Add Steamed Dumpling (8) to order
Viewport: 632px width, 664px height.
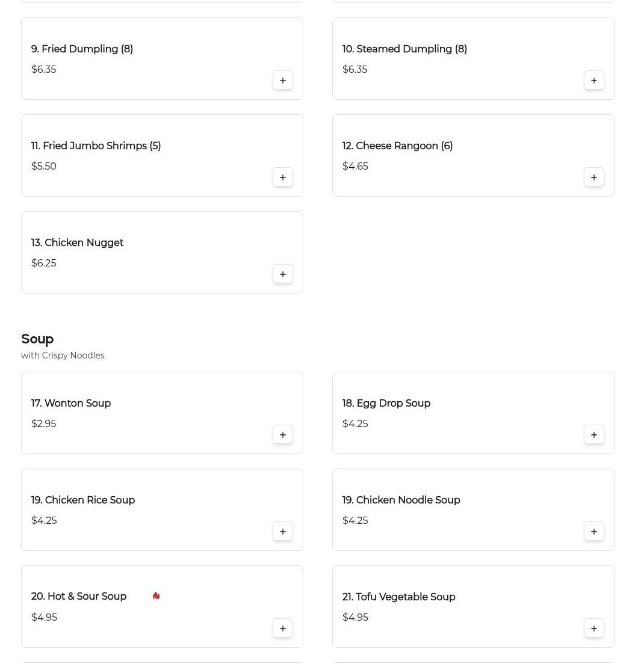[593, 81]
